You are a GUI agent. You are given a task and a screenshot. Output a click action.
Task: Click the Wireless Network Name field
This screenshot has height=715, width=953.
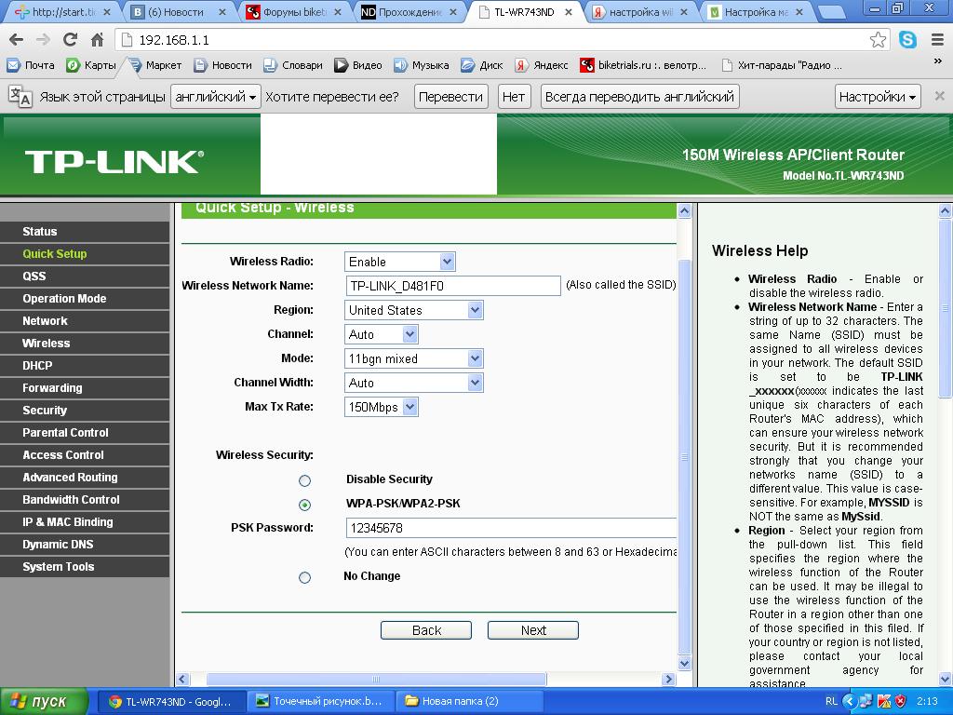pos(452,286)
